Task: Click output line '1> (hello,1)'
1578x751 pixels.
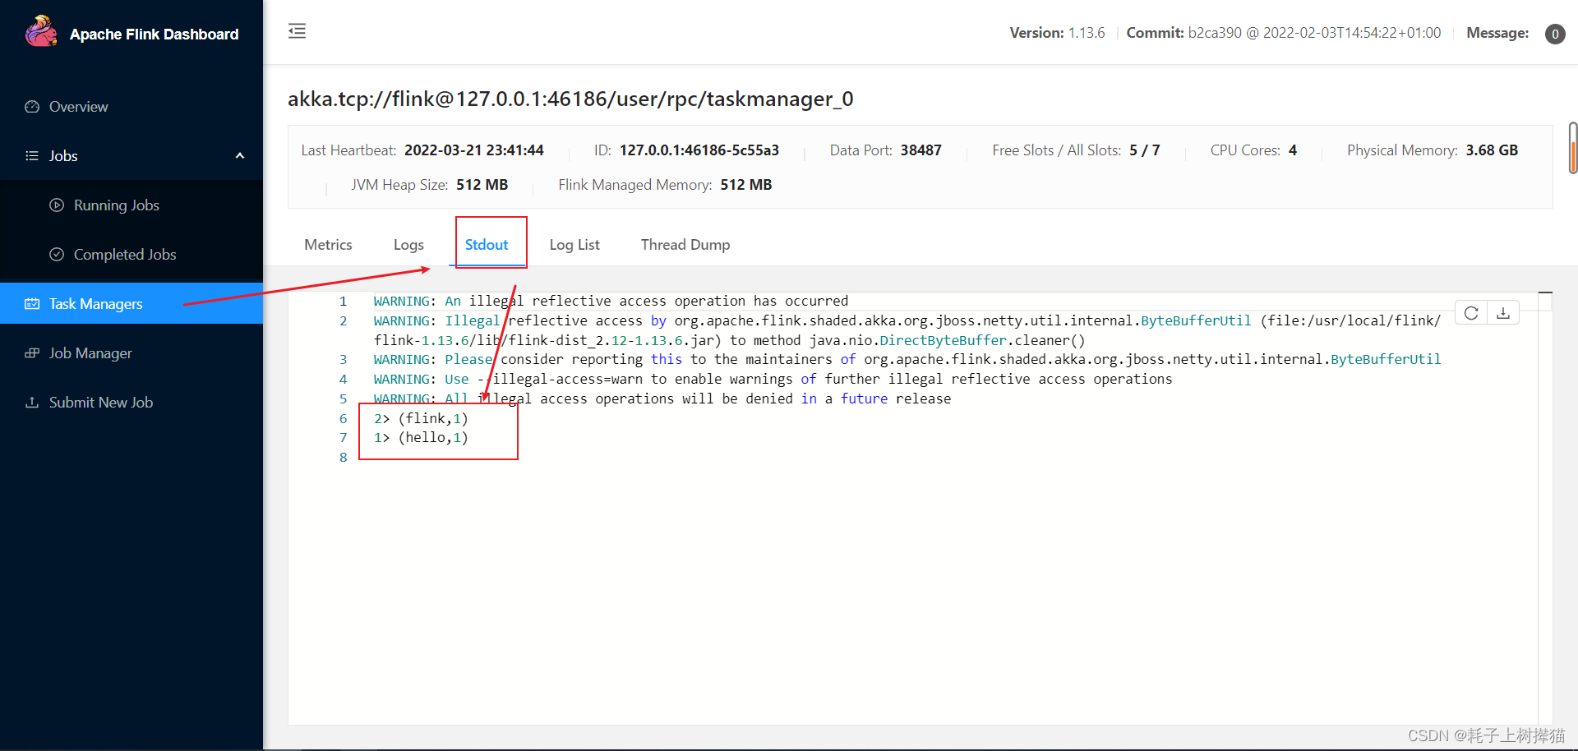Action: (421, 437)
